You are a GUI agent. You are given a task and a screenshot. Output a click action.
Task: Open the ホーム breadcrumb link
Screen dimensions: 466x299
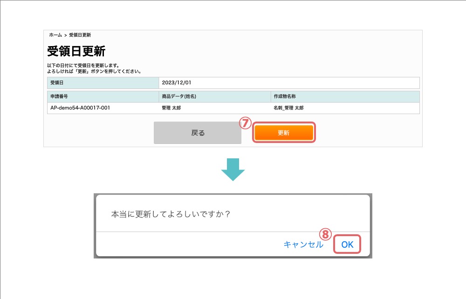(55, 35)
